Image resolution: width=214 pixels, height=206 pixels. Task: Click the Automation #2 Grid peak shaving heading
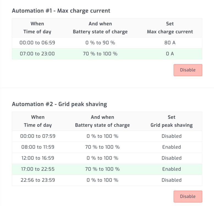point(59,104)
